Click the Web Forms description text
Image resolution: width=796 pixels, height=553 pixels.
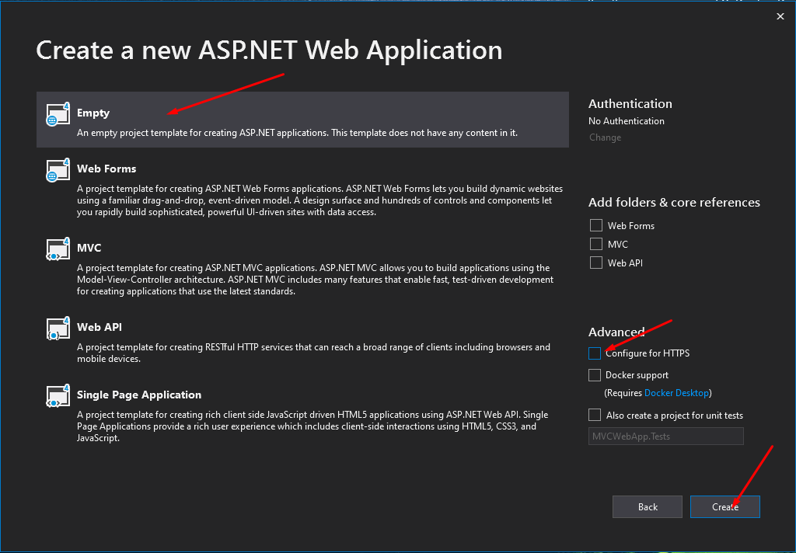coord(319,200)
